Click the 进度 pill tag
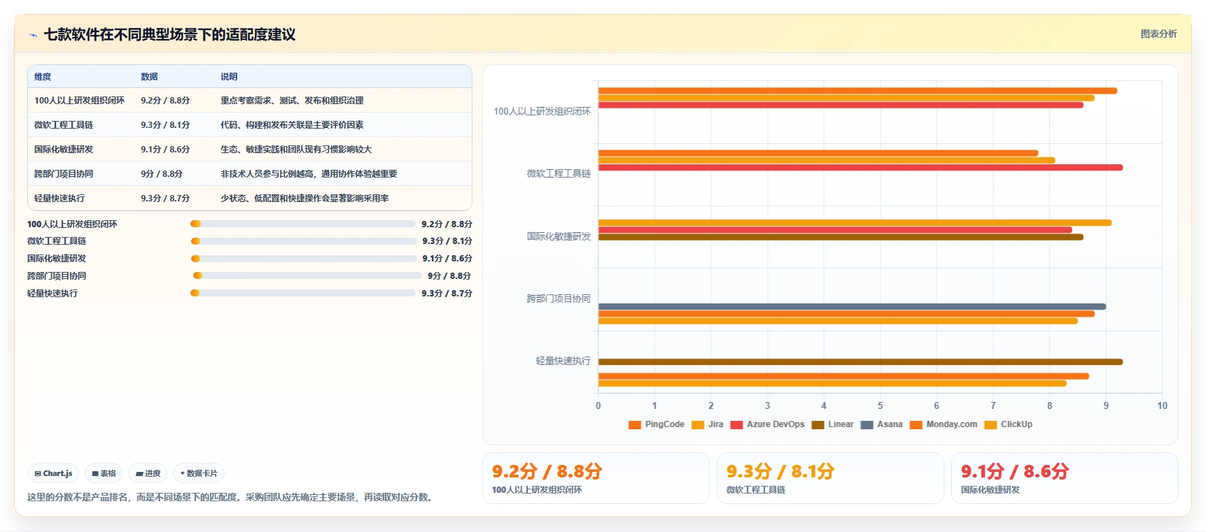The height and width of the screenshot is (532, 1206). [148, 473]
